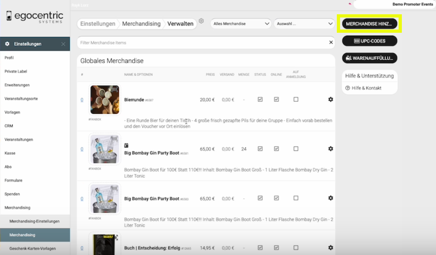The height and width of the screenshot is (255, 436).
Task: Open Merchandising-Einstellungen submenu item
Action: tap(34, 221)
